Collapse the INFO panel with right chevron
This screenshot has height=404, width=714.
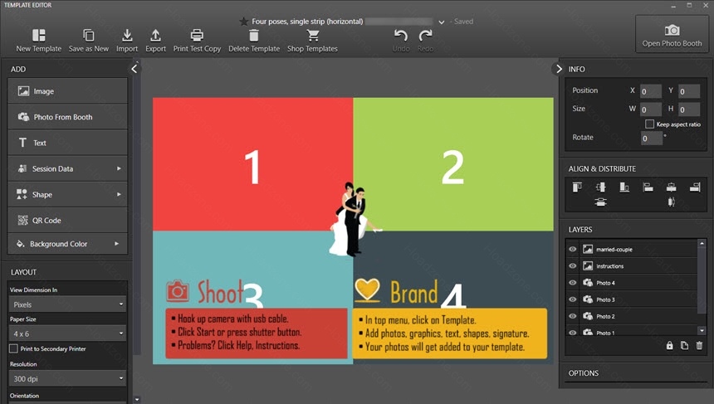[559, 69]
